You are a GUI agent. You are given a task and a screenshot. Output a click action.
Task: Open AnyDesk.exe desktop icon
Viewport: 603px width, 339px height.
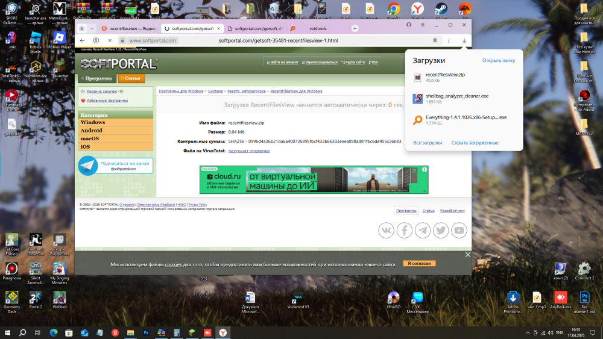560,300
